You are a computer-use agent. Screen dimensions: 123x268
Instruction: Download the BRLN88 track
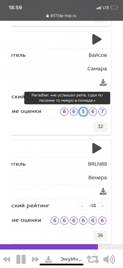[103, 191]
